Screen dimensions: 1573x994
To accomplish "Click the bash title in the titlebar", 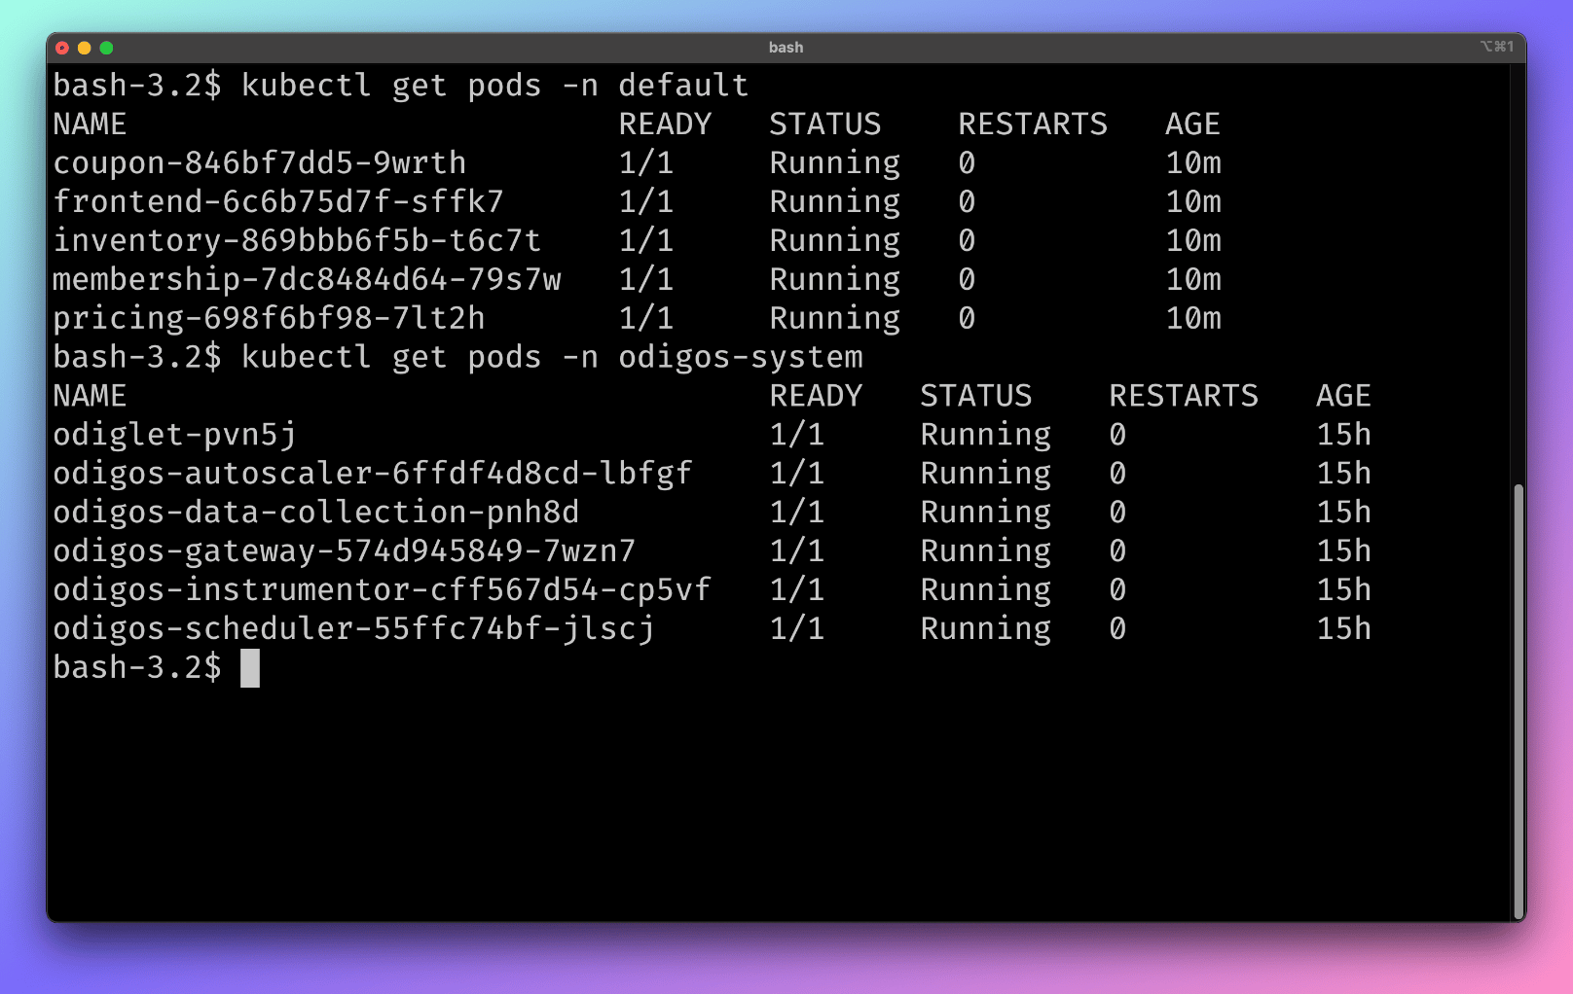I will click(x=786, y=48).
